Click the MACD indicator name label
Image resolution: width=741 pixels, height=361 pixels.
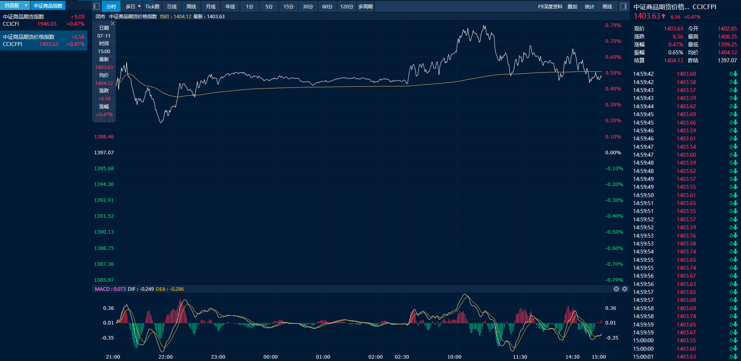pyautogui.click(x=102, y=289)
